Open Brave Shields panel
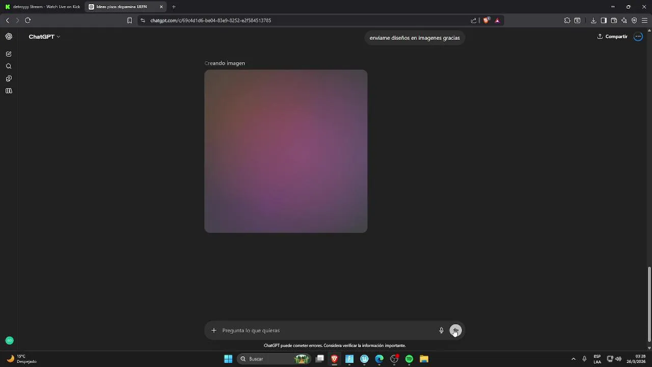652x367 pixels. [486, 20]
